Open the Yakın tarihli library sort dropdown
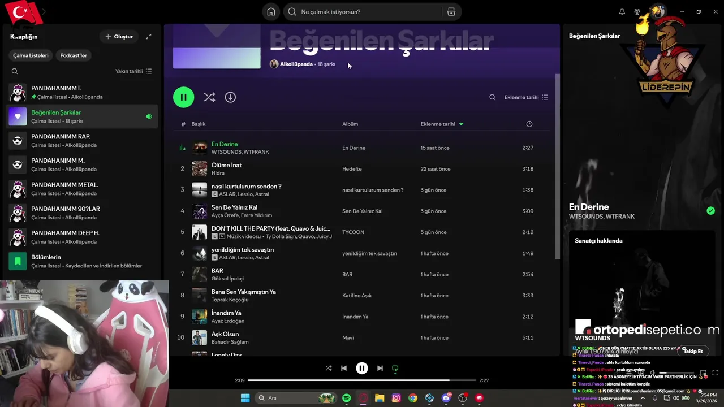Screen dimensions: 724x407 (x=133, y=71)
